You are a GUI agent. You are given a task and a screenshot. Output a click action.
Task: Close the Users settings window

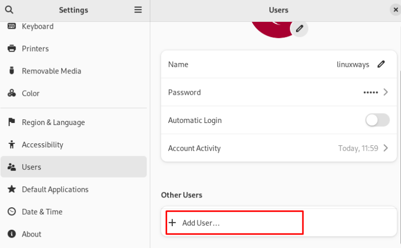395,10
